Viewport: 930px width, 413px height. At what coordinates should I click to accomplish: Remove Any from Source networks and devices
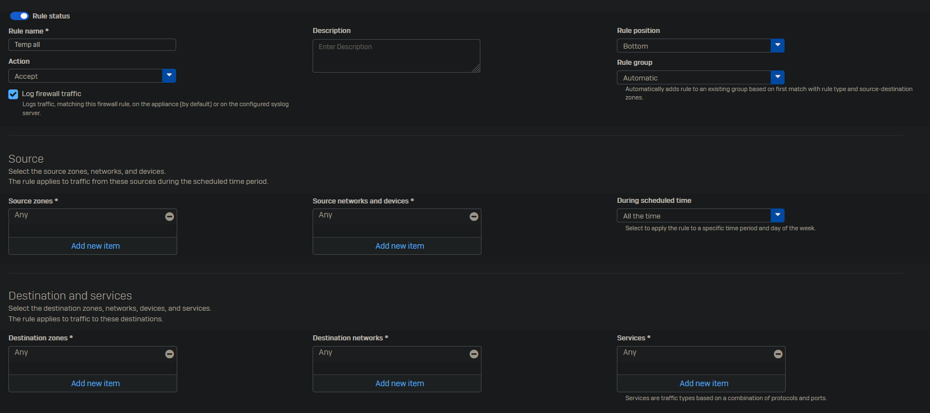tap(474, 216)
